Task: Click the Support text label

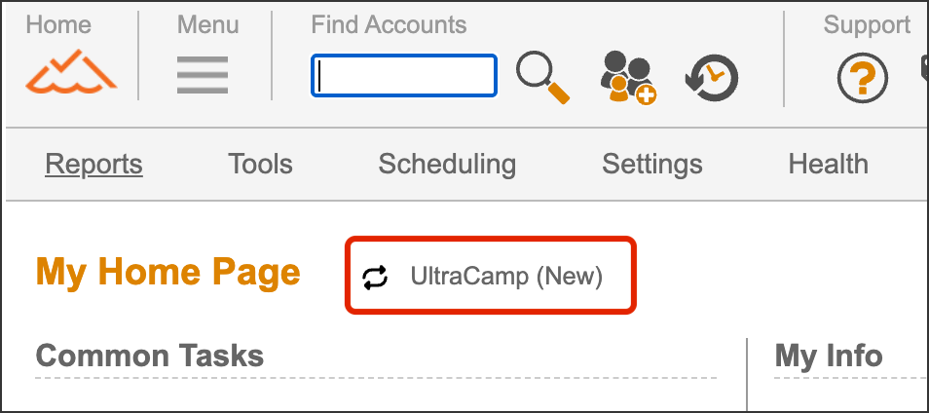Action: click(867, 24)
